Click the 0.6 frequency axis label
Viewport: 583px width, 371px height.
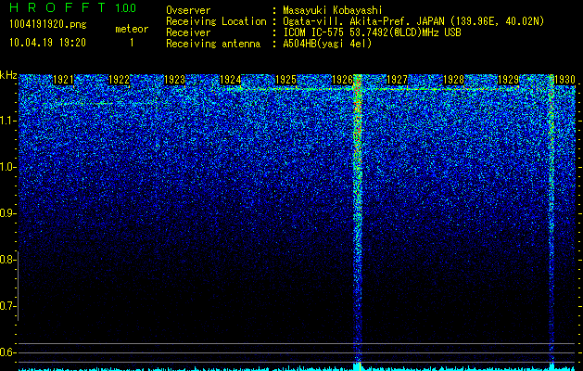pos(8,352)
